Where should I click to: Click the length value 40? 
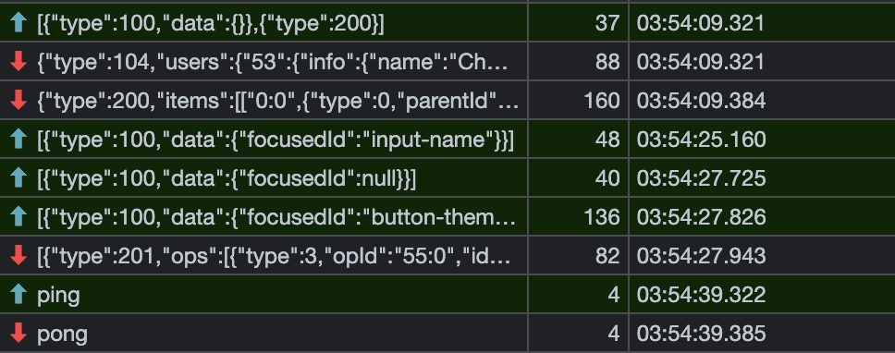pyautogui.click(x=607, y=178)
